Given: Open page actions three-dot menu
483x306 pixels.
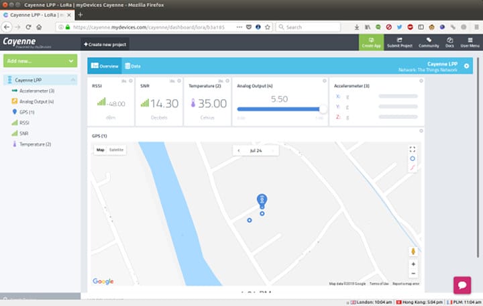Looking at the screenshot, I should pos(239,27).
